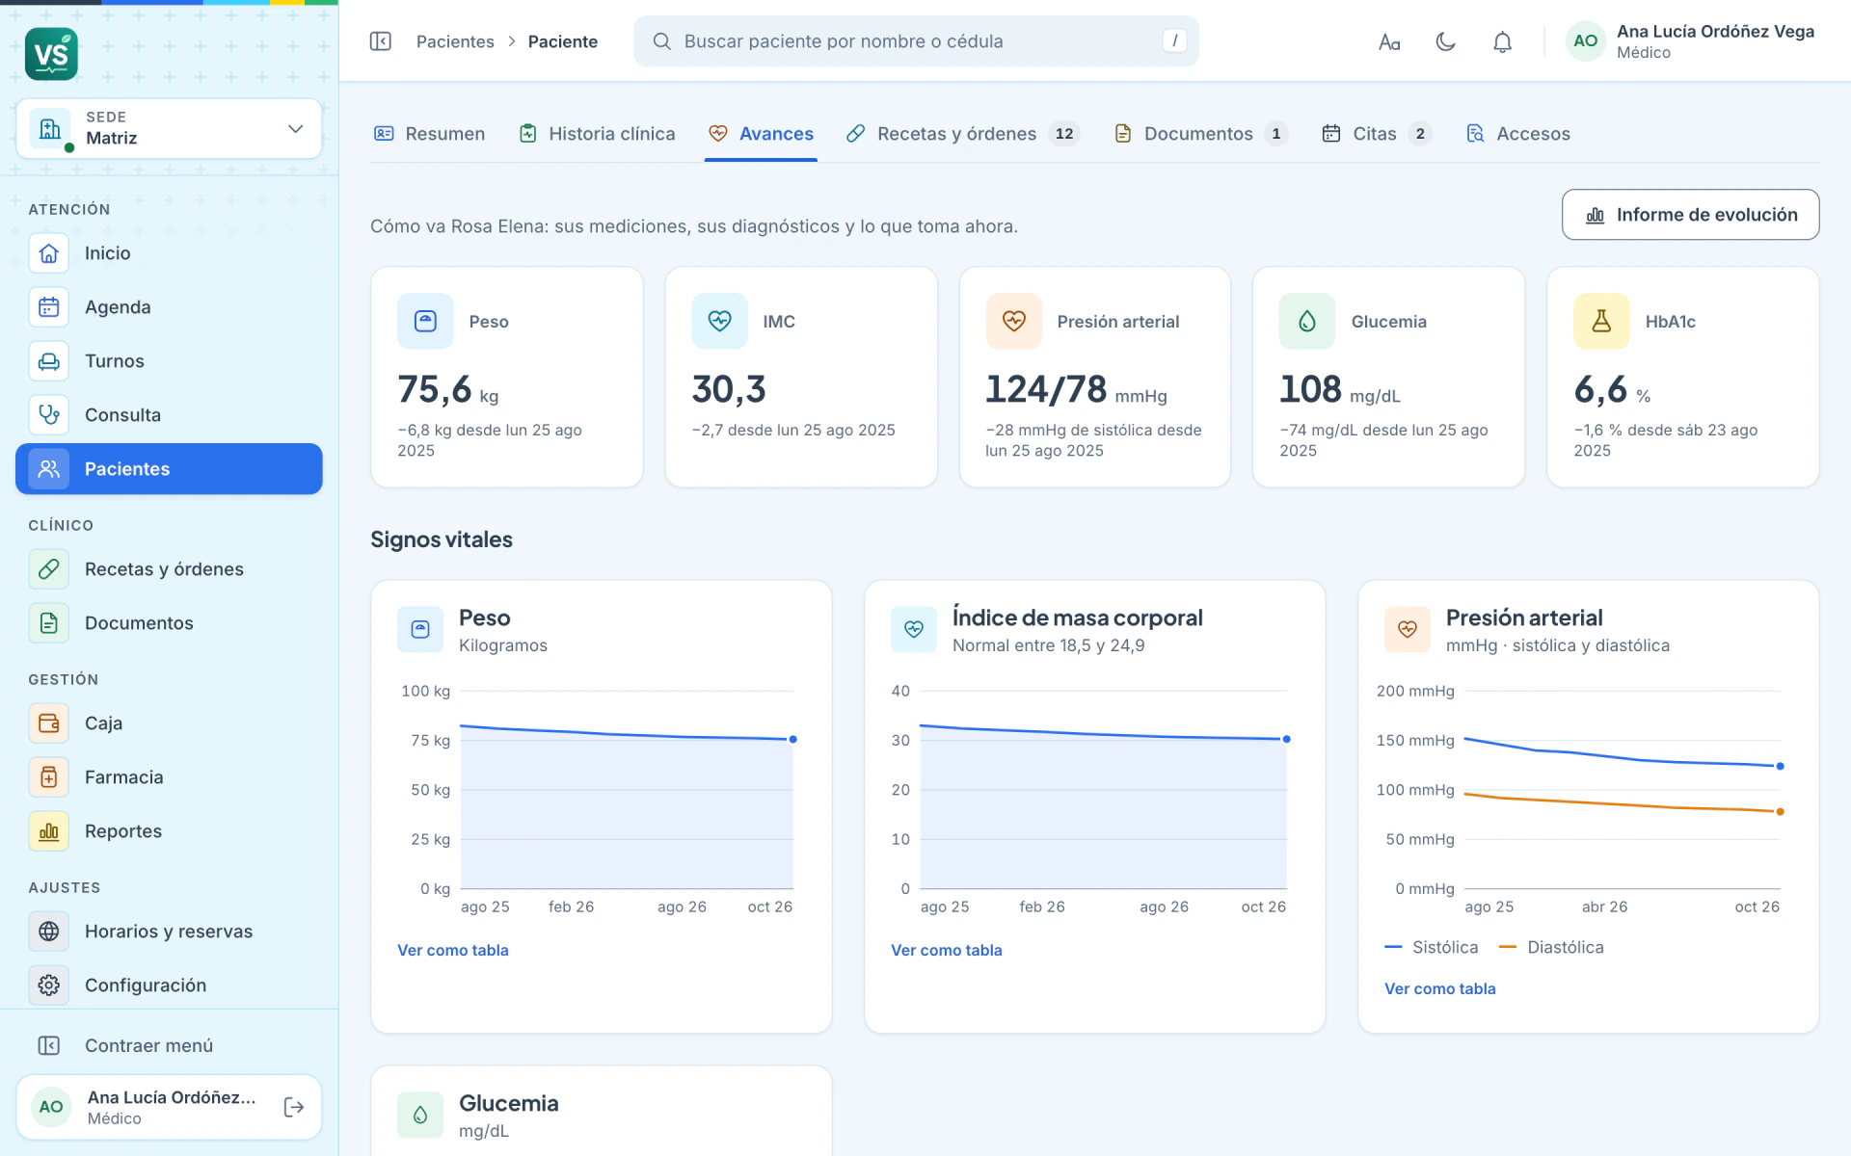Click the VS app logo
Screen dimensions: 1851x1156
point(51,54)
